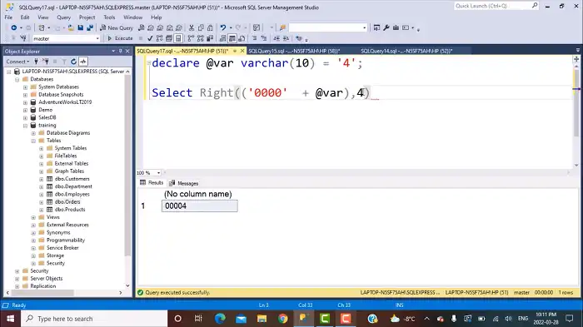Expand the SalesDB database node
The image size is (583, 327).
[25, 118]
